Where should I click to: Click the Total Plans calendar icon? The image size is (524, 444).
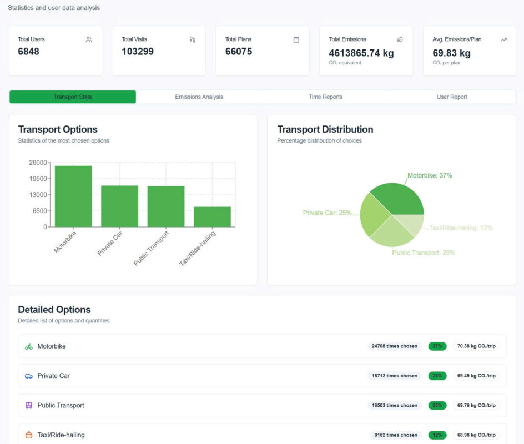click(296, 39)
